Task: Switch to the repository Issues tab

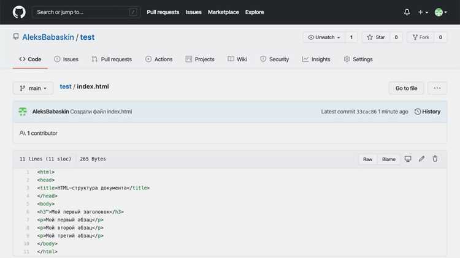Action: (x=66, y=59)
